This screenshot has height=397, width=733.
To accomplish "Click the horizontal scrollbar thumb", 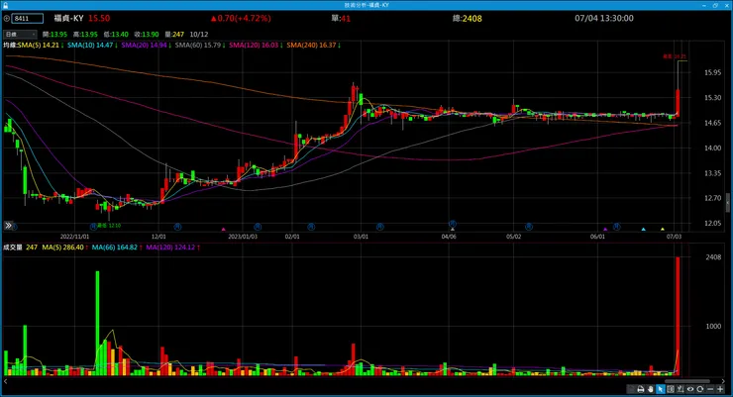I will [x=687, y=381].
